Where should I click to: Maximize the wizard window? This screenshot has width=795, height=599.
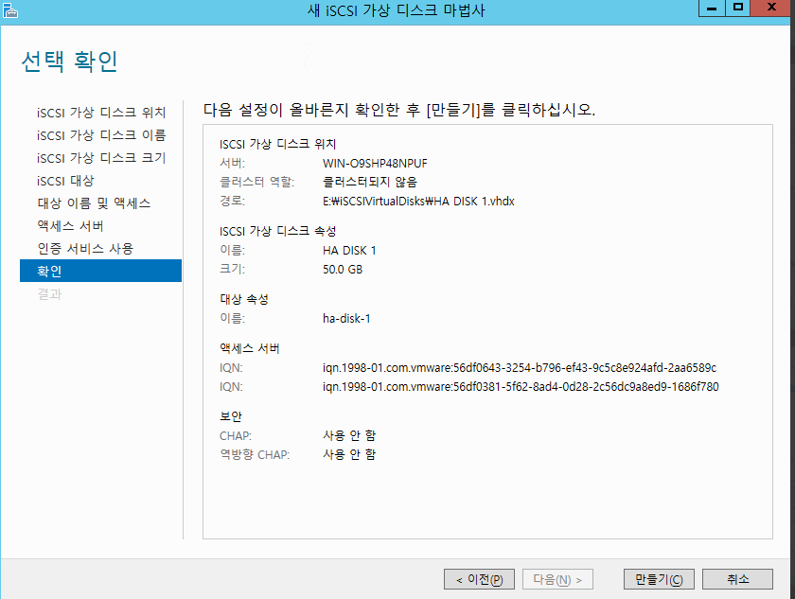[738, 8]
